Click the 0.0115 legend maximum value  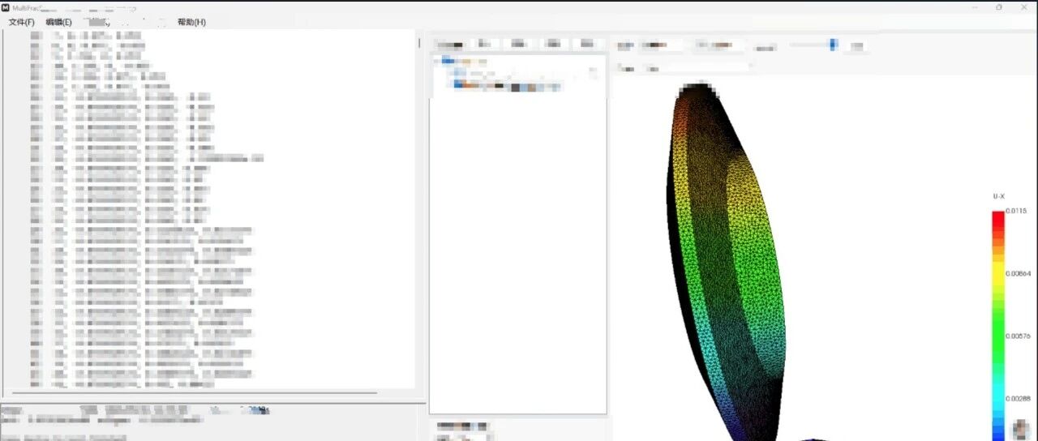click(x=1016, y=211)
